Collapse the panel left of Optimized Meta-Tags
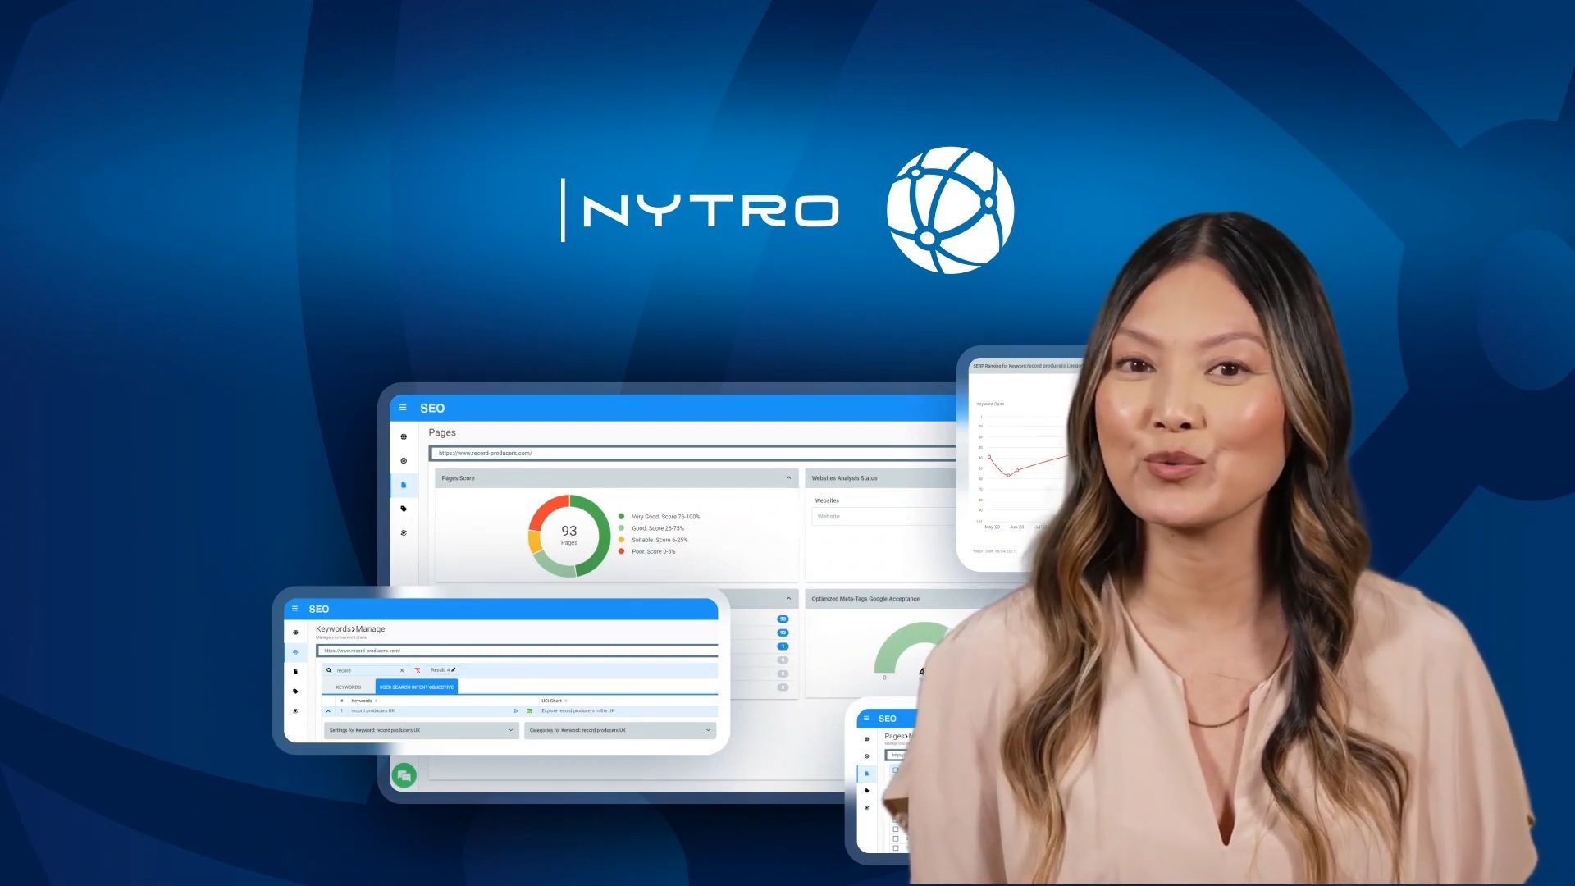1575x886 pixels. point(788,598)
